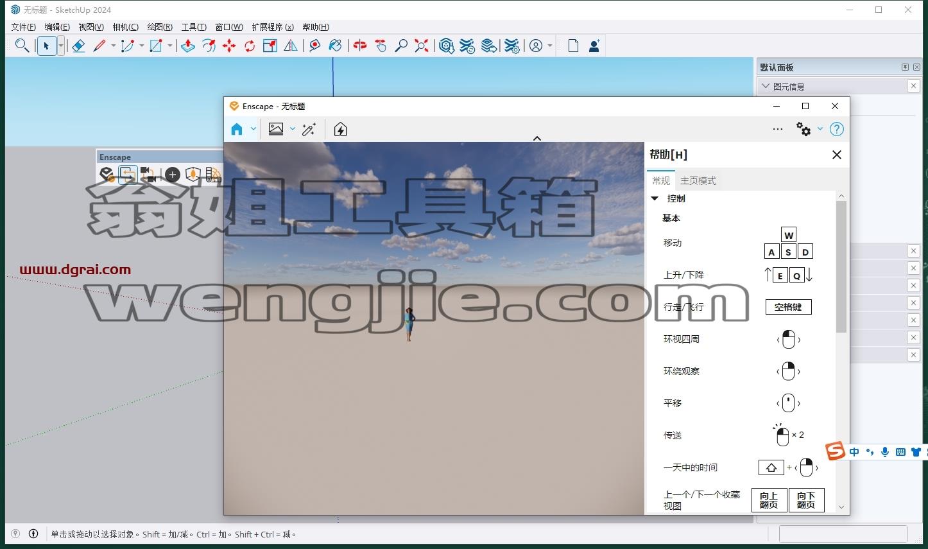Select the Move tool with four arrows

click(x=229, y=46)
